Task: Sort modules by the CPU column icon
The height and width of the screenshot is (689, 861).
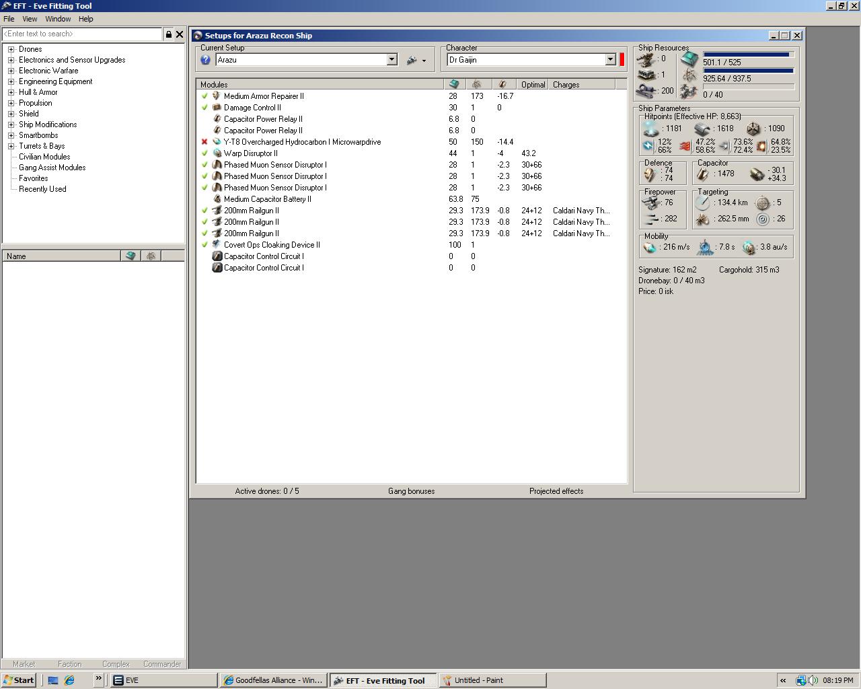Action: [454, 84]
